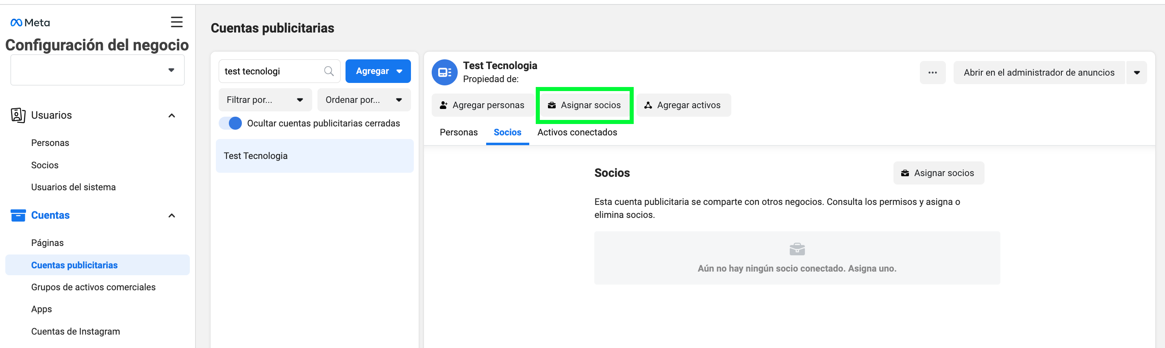Click the Meta logo

point(30,22)
